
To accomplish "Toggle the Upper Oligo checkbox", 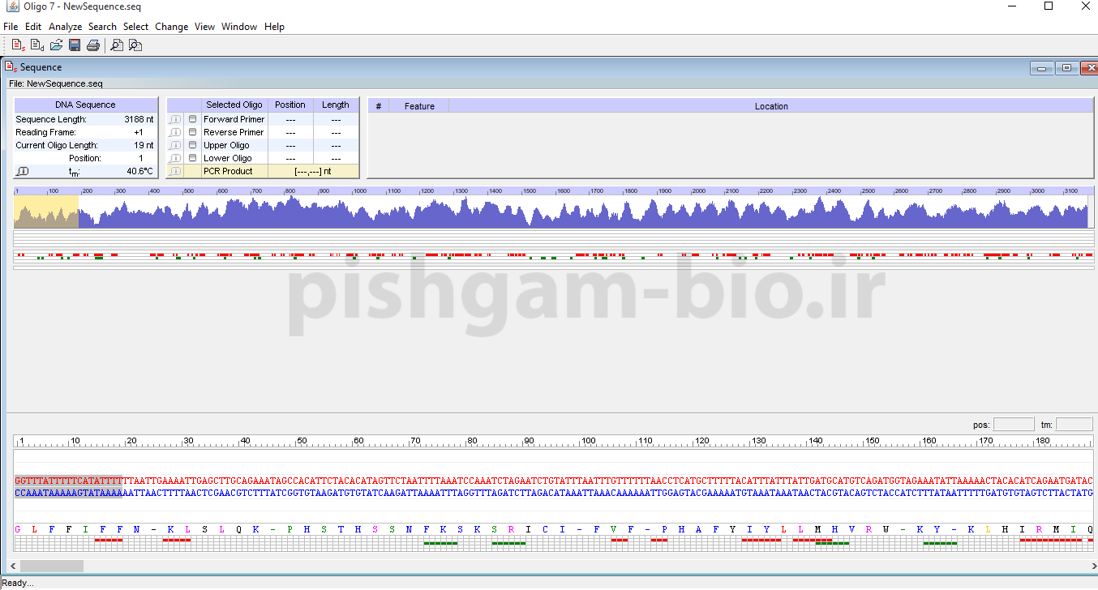I will [193, 145].
